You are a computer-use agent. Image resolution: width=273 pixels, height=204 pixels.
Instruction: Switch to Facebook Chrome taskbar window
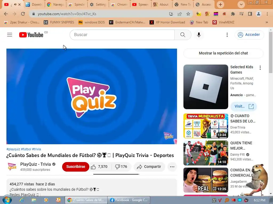(x=129, y=200)
